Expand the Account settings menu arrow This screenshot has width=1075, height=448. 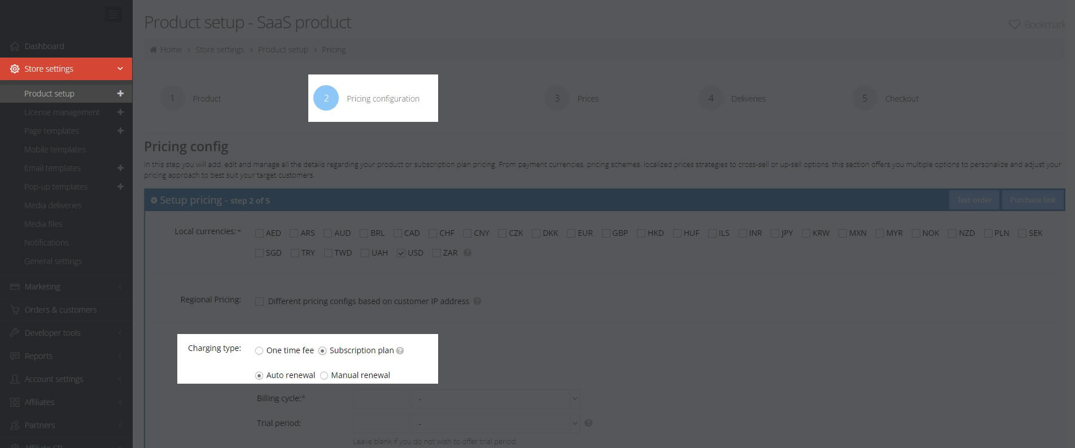tap(120, 379)
